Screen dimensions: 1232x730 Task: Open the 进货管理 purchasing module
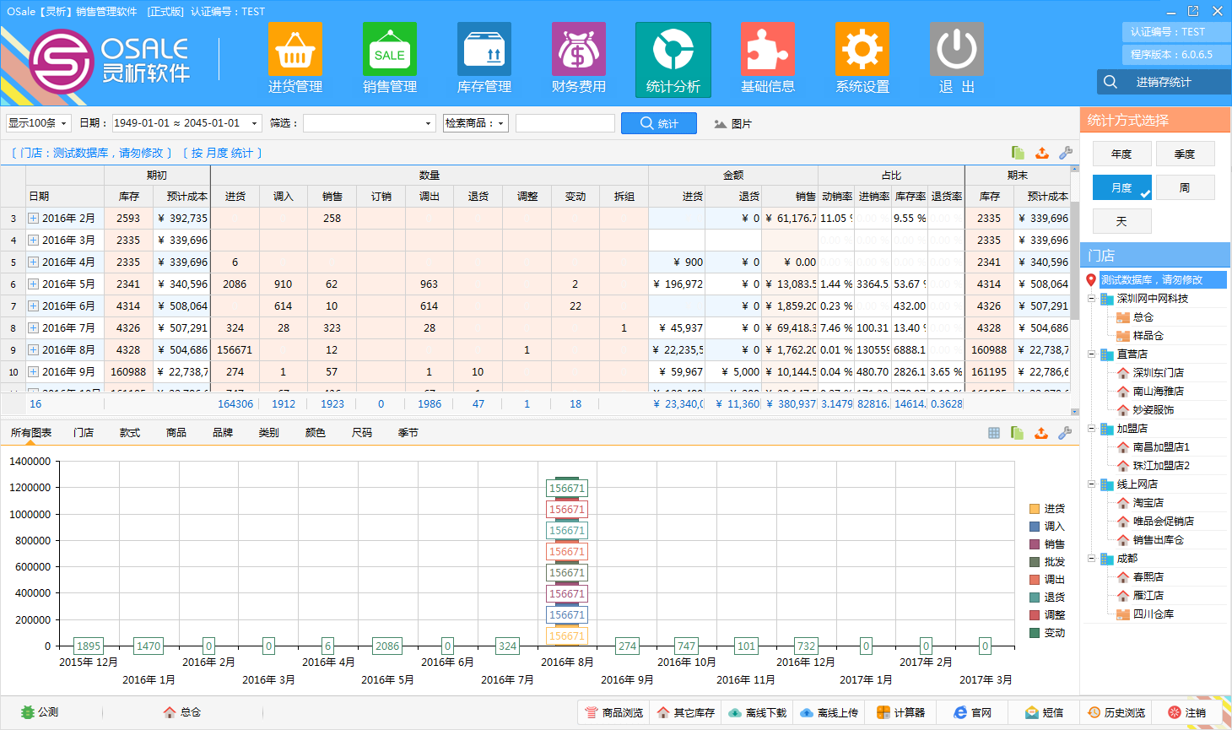coord(294,59)
